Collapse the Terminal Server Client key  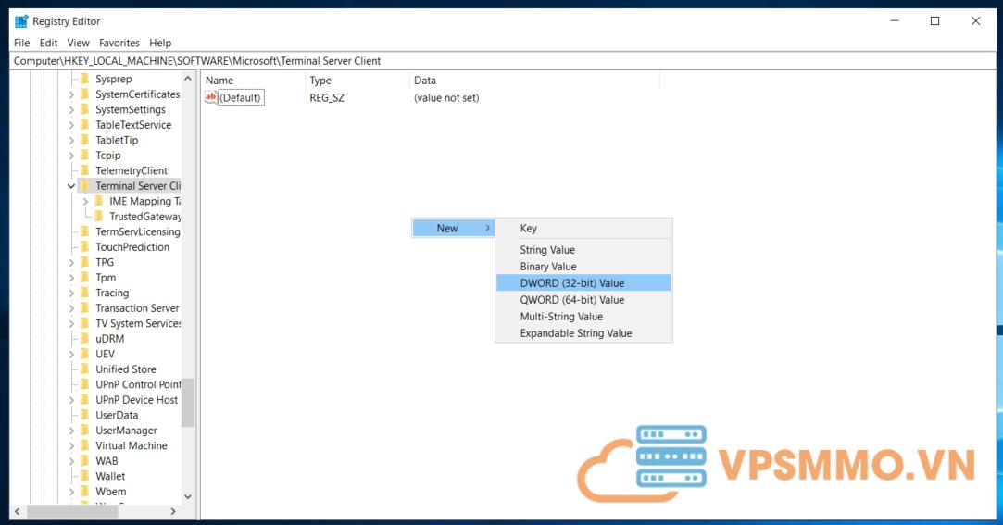click(x=71, y=186)
